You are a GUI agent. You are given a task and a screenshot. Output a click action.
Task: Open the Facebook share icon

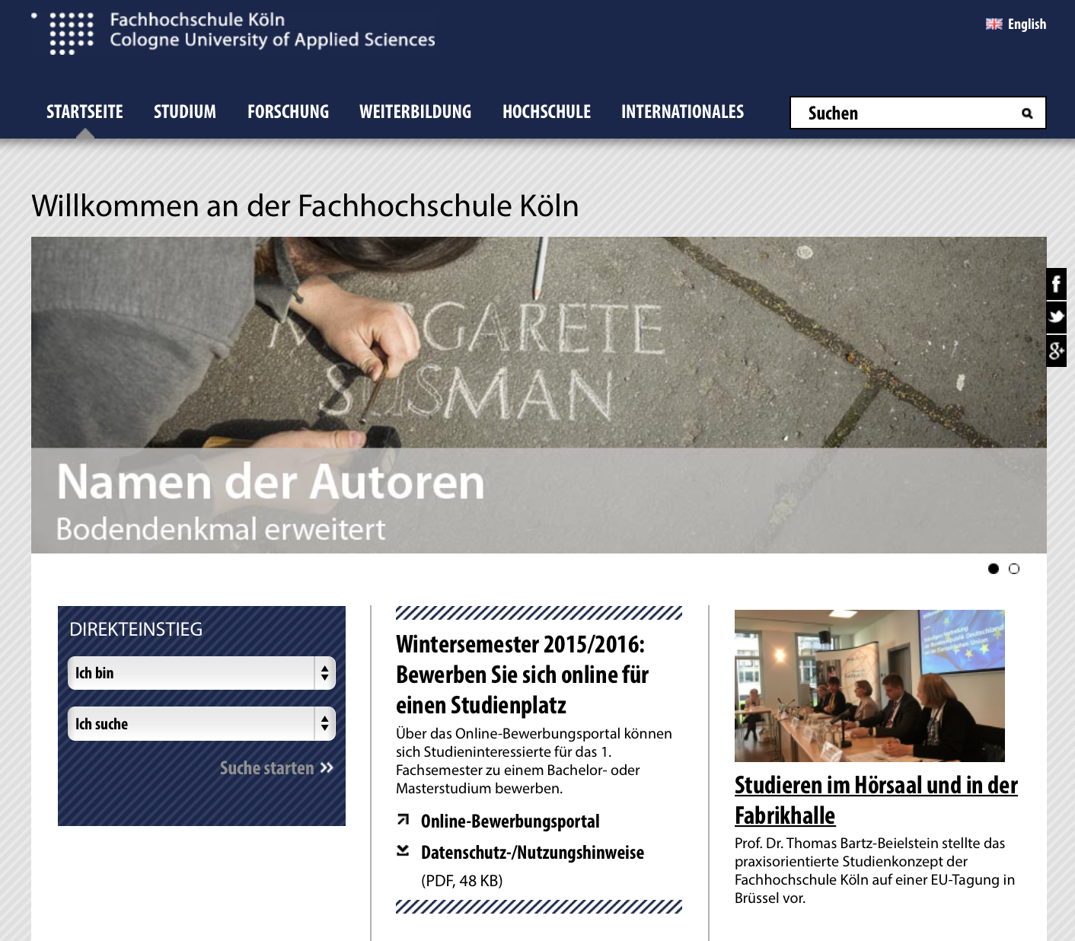(1056, 285)
